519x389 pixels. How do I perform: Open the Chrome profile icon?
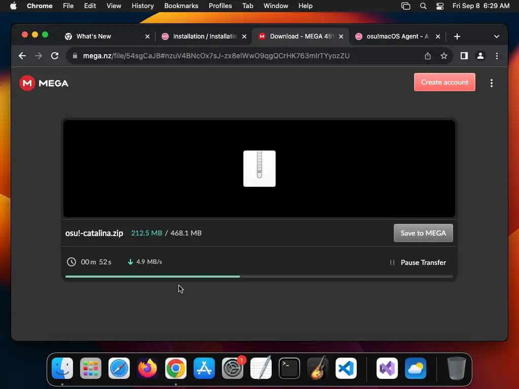coord(480,56)
